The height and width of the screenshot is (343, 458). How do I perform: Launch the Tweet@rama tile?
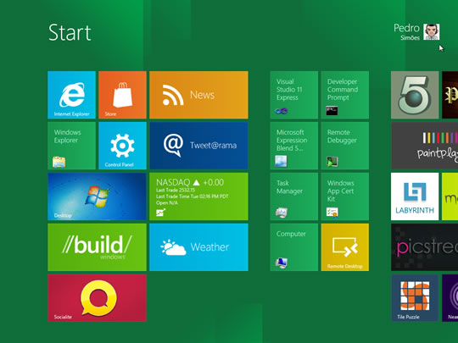tap(198, 146)
